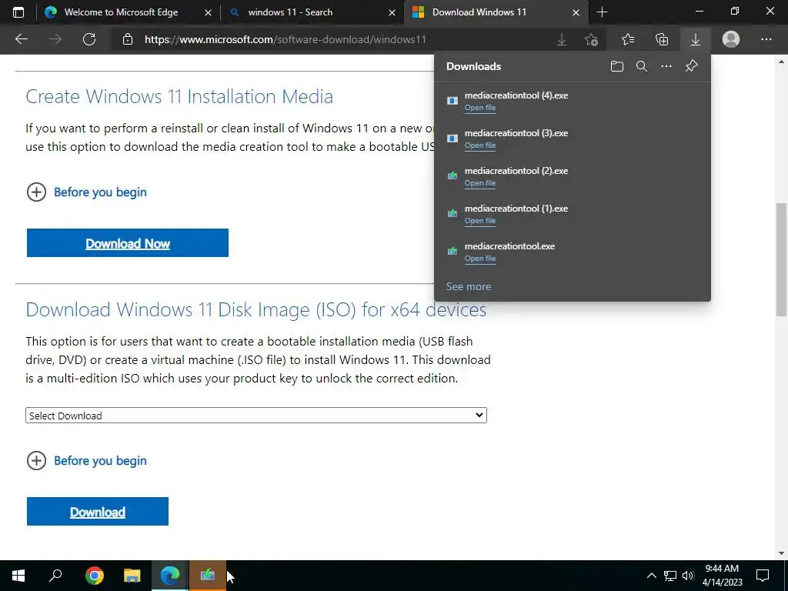
Task: Click the scrollbar up arrow
Action: pyautogui.click(x=781, y=62)
